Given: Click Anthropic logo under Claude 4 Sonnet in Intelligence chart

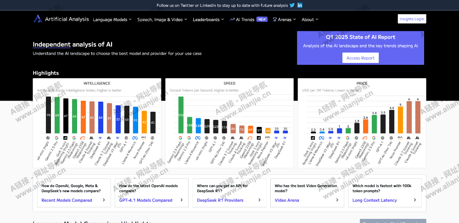Looking at the screenshot, I should [92, 137].
